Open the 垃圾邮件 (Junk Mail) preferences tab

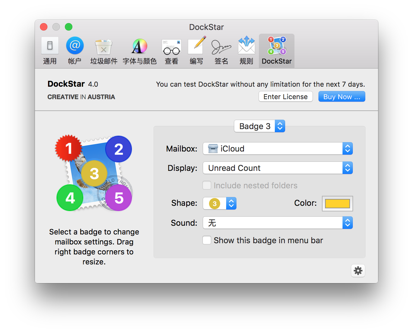point(104,51)
